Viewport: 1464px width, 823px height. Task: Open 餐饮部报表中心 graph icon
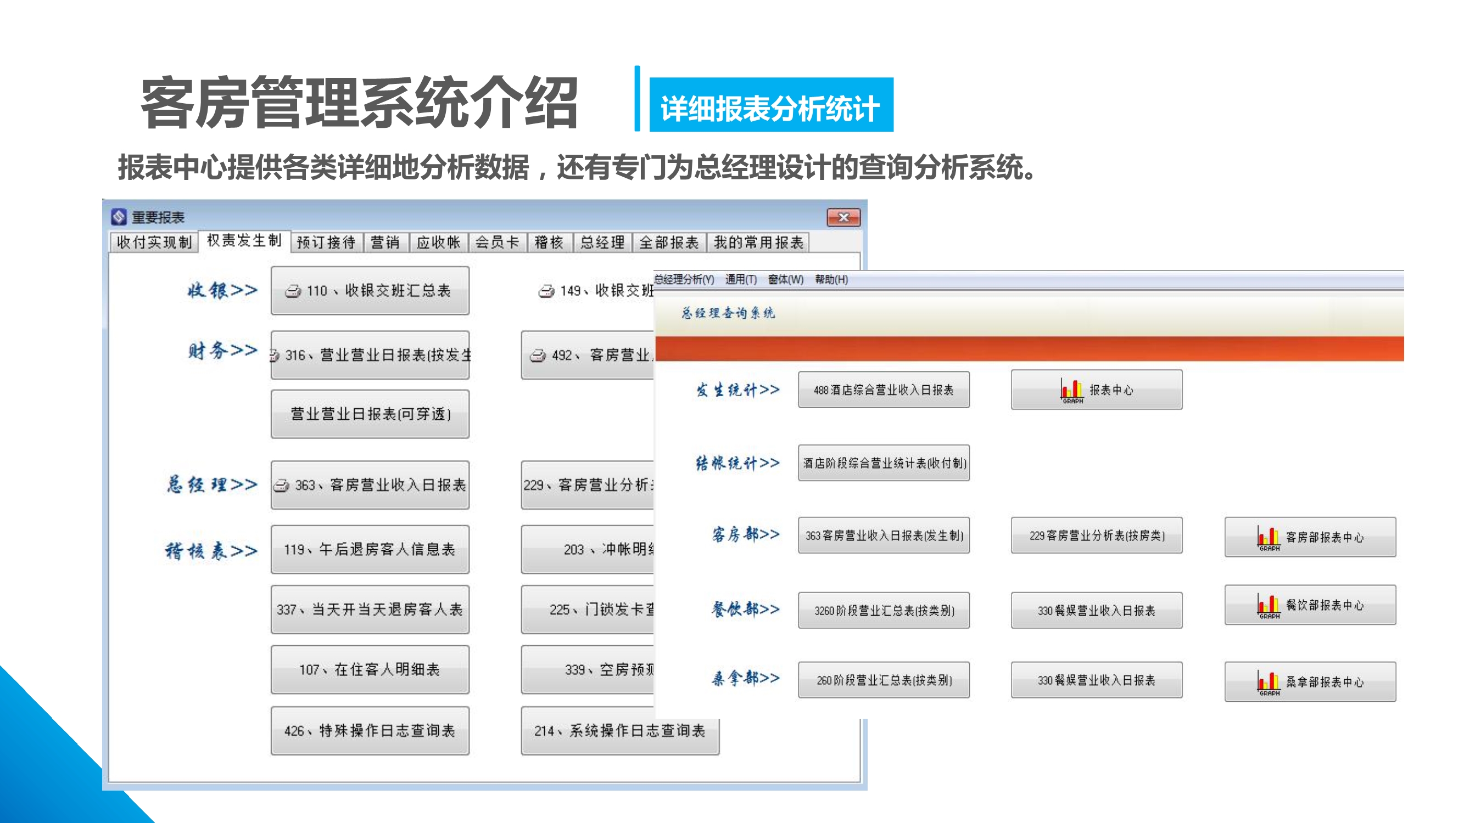click(1268, 606)
